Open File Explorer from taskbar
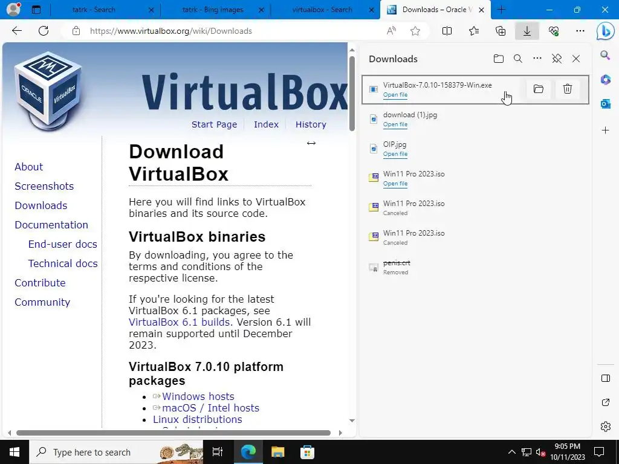This screenshot has height=464, width=619. click(x=278, y=452)
